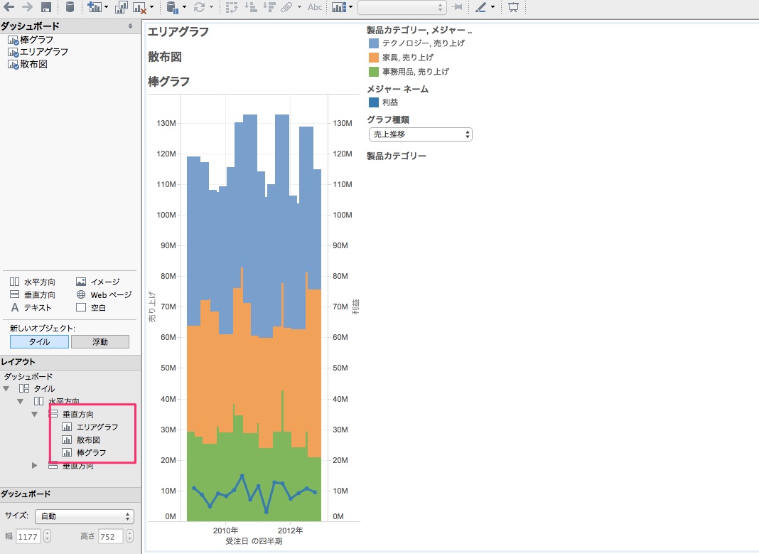Click the 幅 width input field

28,536
